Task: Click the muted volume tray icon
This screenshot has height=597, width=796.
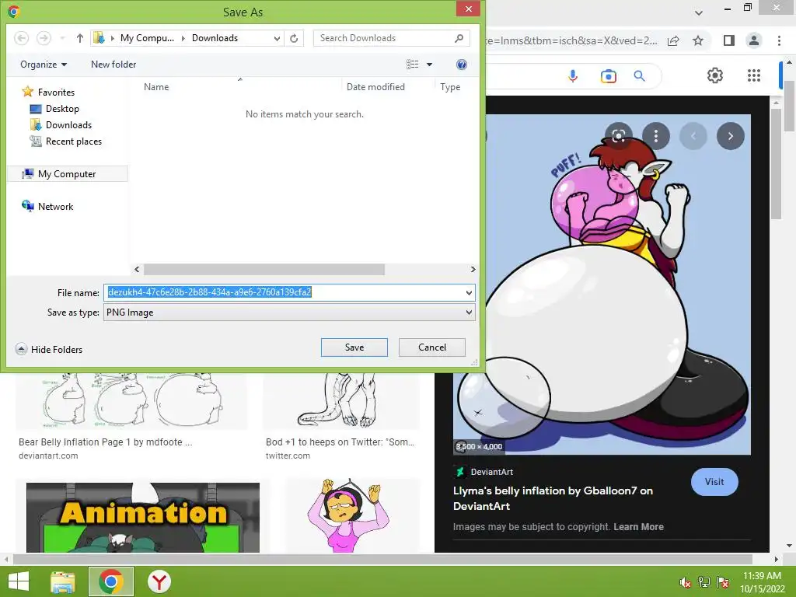Action: [686, 582]
